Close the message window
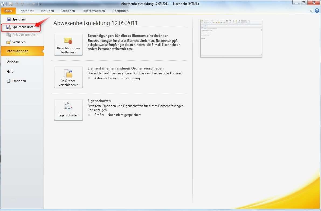The height and width of the screenshot is (211, 321). click(x=314, y=3)
